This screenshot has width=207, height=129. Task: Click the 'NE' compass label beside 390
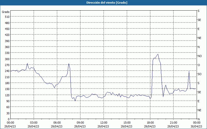(199, 38)
